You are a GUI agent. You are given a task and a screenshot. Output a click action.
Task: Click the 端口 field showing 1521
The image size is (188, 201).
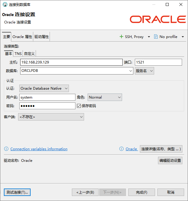click(158, 62)
